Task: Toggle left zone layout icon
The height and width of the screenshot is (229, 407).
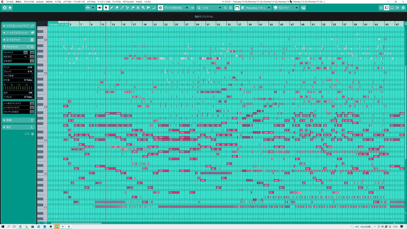Action: coord(387,8)
